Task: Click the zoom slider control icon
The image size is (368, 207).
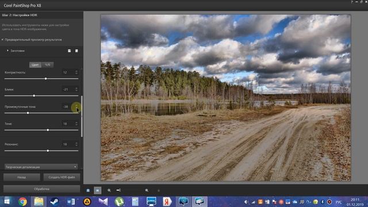Action: click(x=118, y=190)
